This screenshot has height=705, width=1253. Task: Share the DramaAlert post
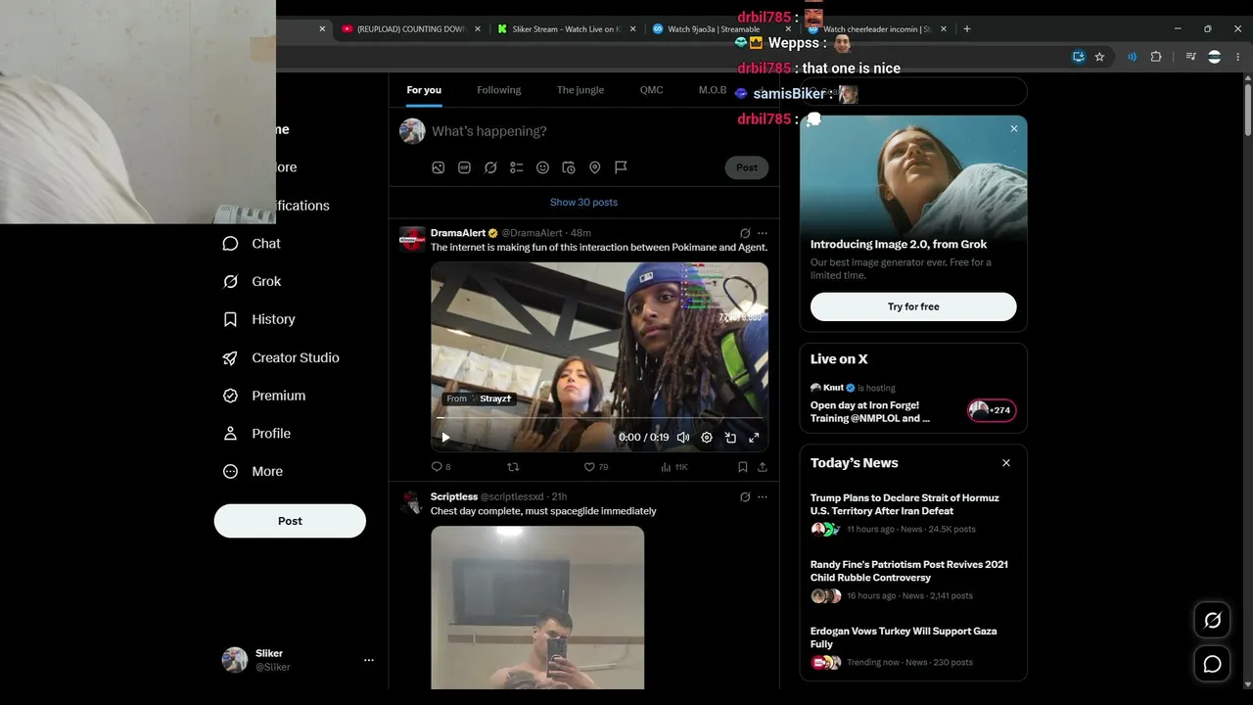(763, 467)
